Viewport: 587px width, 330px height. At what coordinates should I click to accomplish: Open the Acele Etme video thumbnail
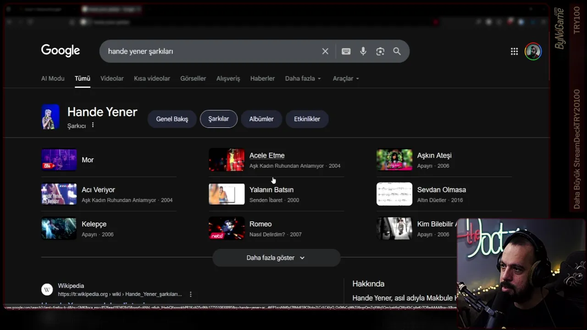point(227,159)
